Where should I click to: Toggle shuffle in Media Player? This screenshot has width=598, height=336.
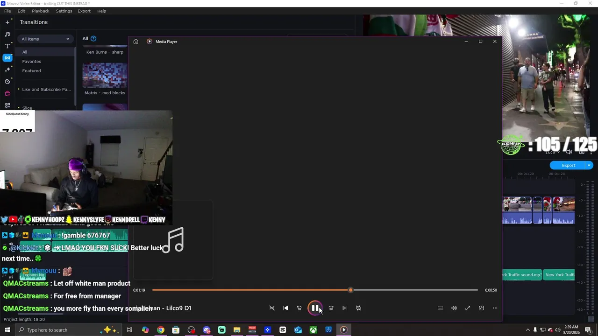pos(272,308)
